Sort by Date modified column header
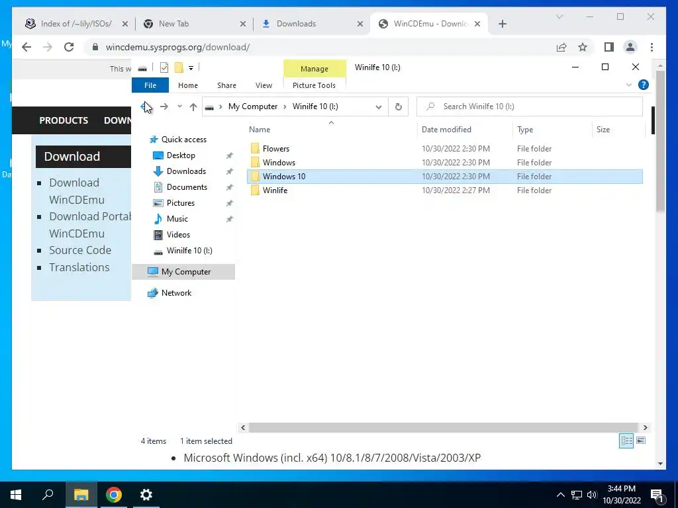The image size is (678, 508). click(x=465, y=129)
